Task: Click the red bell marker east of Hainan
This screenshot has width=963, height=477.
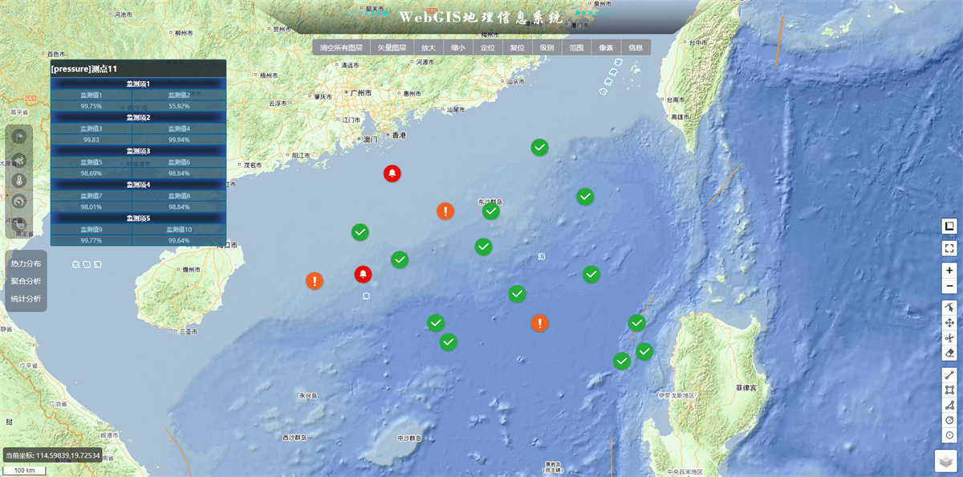Action: 364,275
